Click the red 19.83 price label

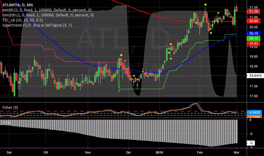click(x=254, y=43)
